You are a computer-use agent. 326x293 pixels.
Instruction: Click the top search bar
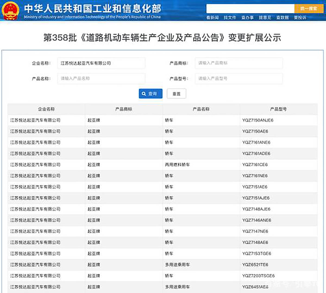[x=250, y=8]
